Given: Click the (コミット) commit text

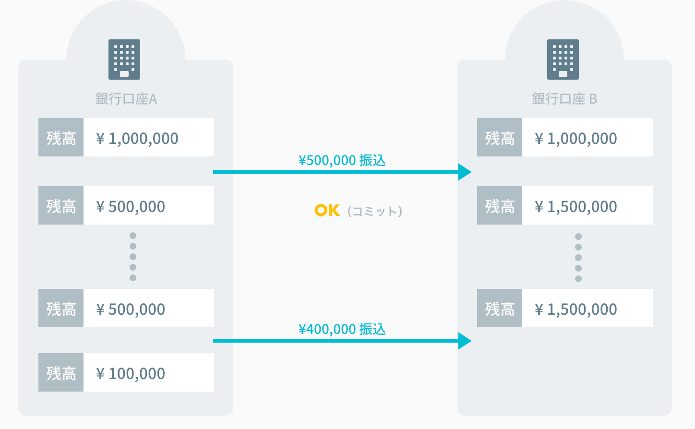Looking at the screenshot, I should (x=375, y=211).
